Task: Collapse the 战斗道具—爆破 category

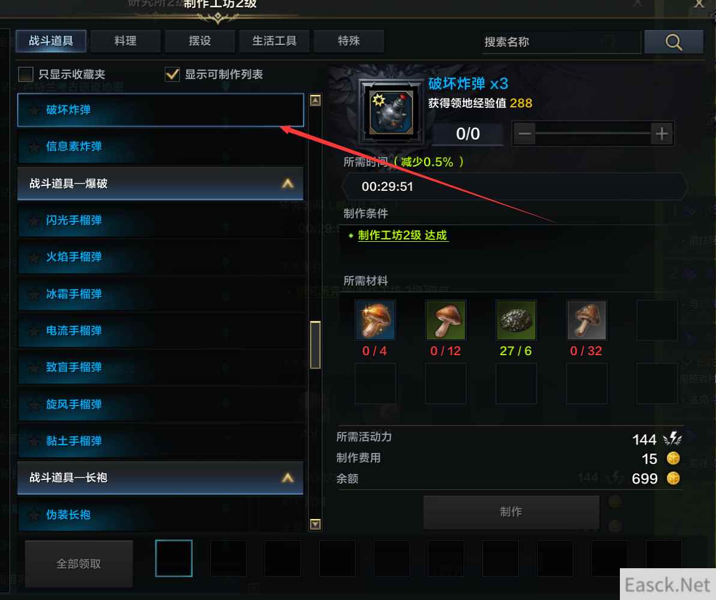Action: pyautogui.click(x=288, y=184)
